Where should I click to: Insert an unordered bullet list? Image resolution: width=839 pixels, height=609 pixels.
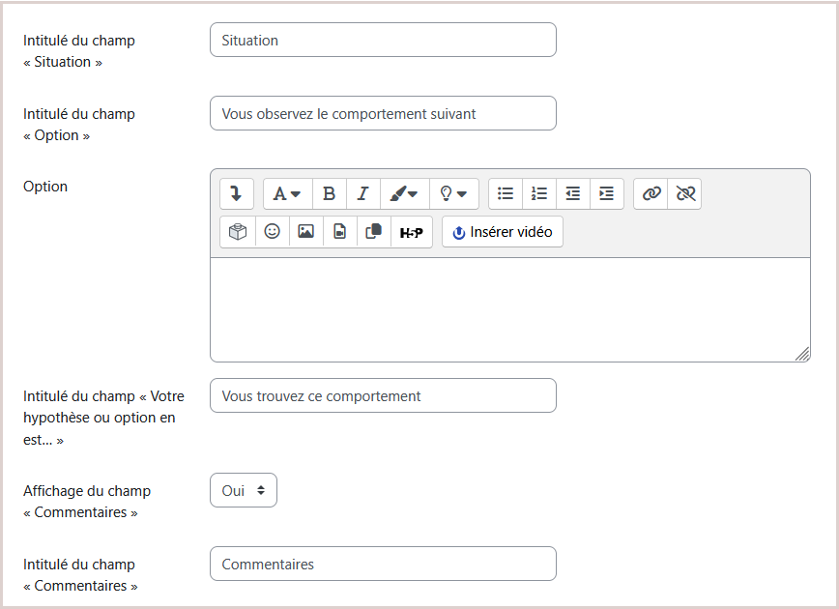pyautogui.click(x=506, y=193)
